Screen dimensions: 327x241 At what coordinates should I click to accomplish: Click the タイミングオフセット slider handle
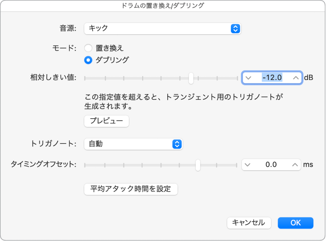(198, 165)
